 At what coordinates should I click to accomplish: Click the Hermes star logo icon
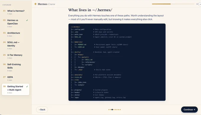tap(35, 4)
